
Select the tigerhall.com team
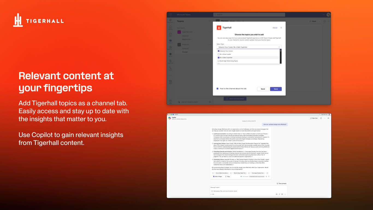point(187,32)
